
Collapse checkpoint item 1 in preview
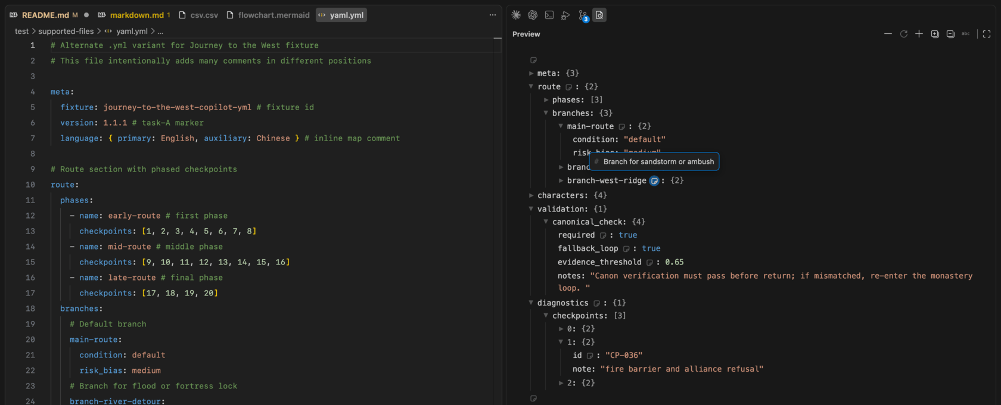(x=561, y=342)
